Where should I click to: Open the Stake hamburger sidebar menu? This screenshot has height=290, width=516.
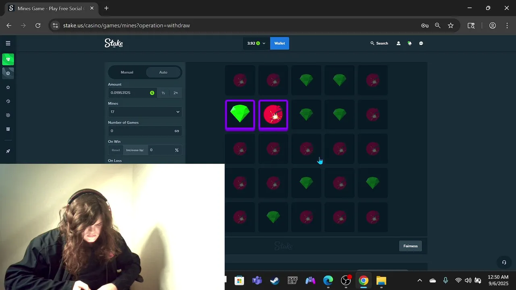(x=8, y=43)
